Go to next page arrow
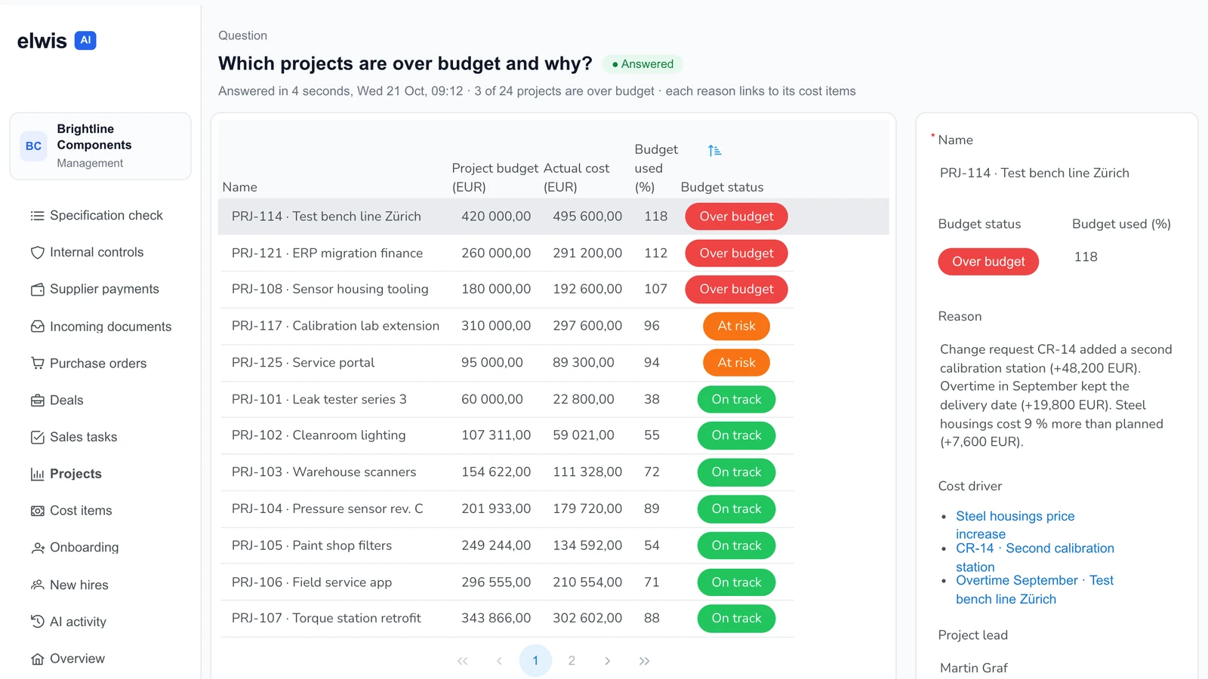Image resolution: width=1208 pixels, height=679 pixels. pos(608,661)
